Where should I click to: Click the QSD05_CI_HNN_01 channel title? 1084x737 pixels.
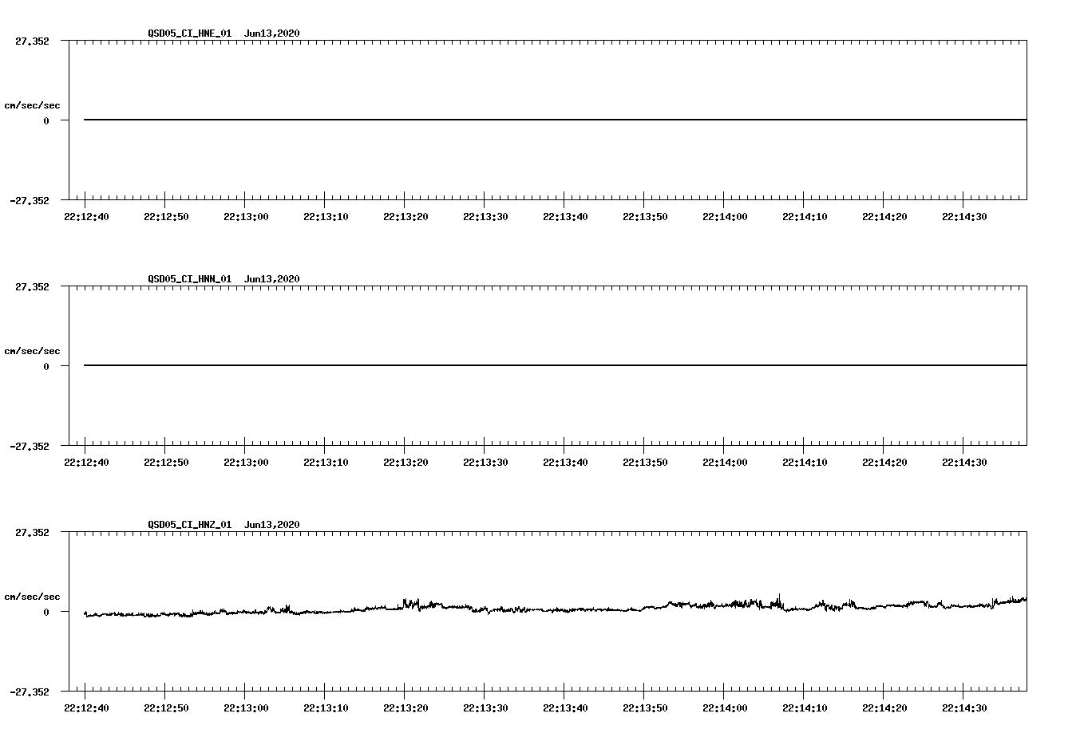(190, 279)
